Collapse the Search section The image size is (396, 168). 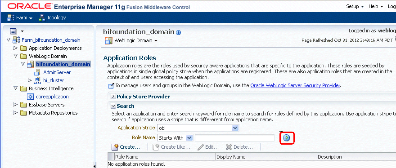pos(113,106)
